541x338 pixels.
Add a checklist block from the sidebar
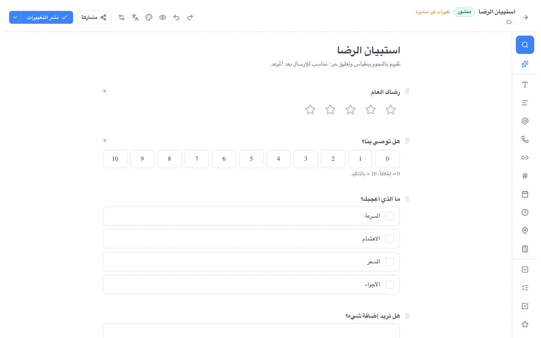click(x=525, y=288)
